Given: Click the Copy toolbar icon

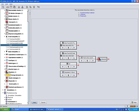Looking at the screenshot, I should click(x=27, y=7).
